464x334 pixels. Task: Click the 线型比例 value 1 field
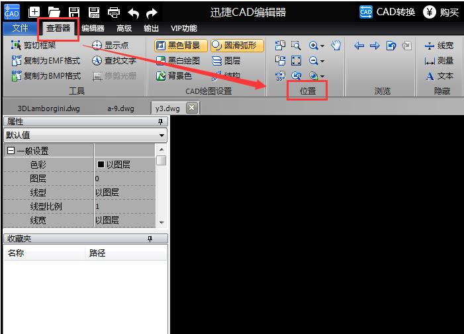point(125,206)
